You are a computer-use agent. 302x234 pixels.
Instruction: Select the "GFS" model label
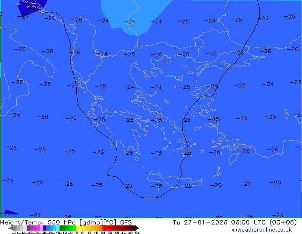point(126,223)
